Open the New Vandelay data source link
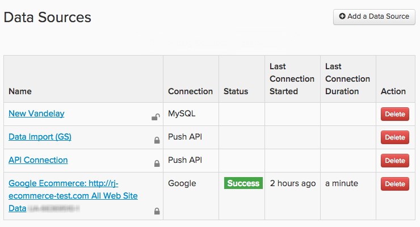This screenshot has height=227, width=420. [36, 113]
